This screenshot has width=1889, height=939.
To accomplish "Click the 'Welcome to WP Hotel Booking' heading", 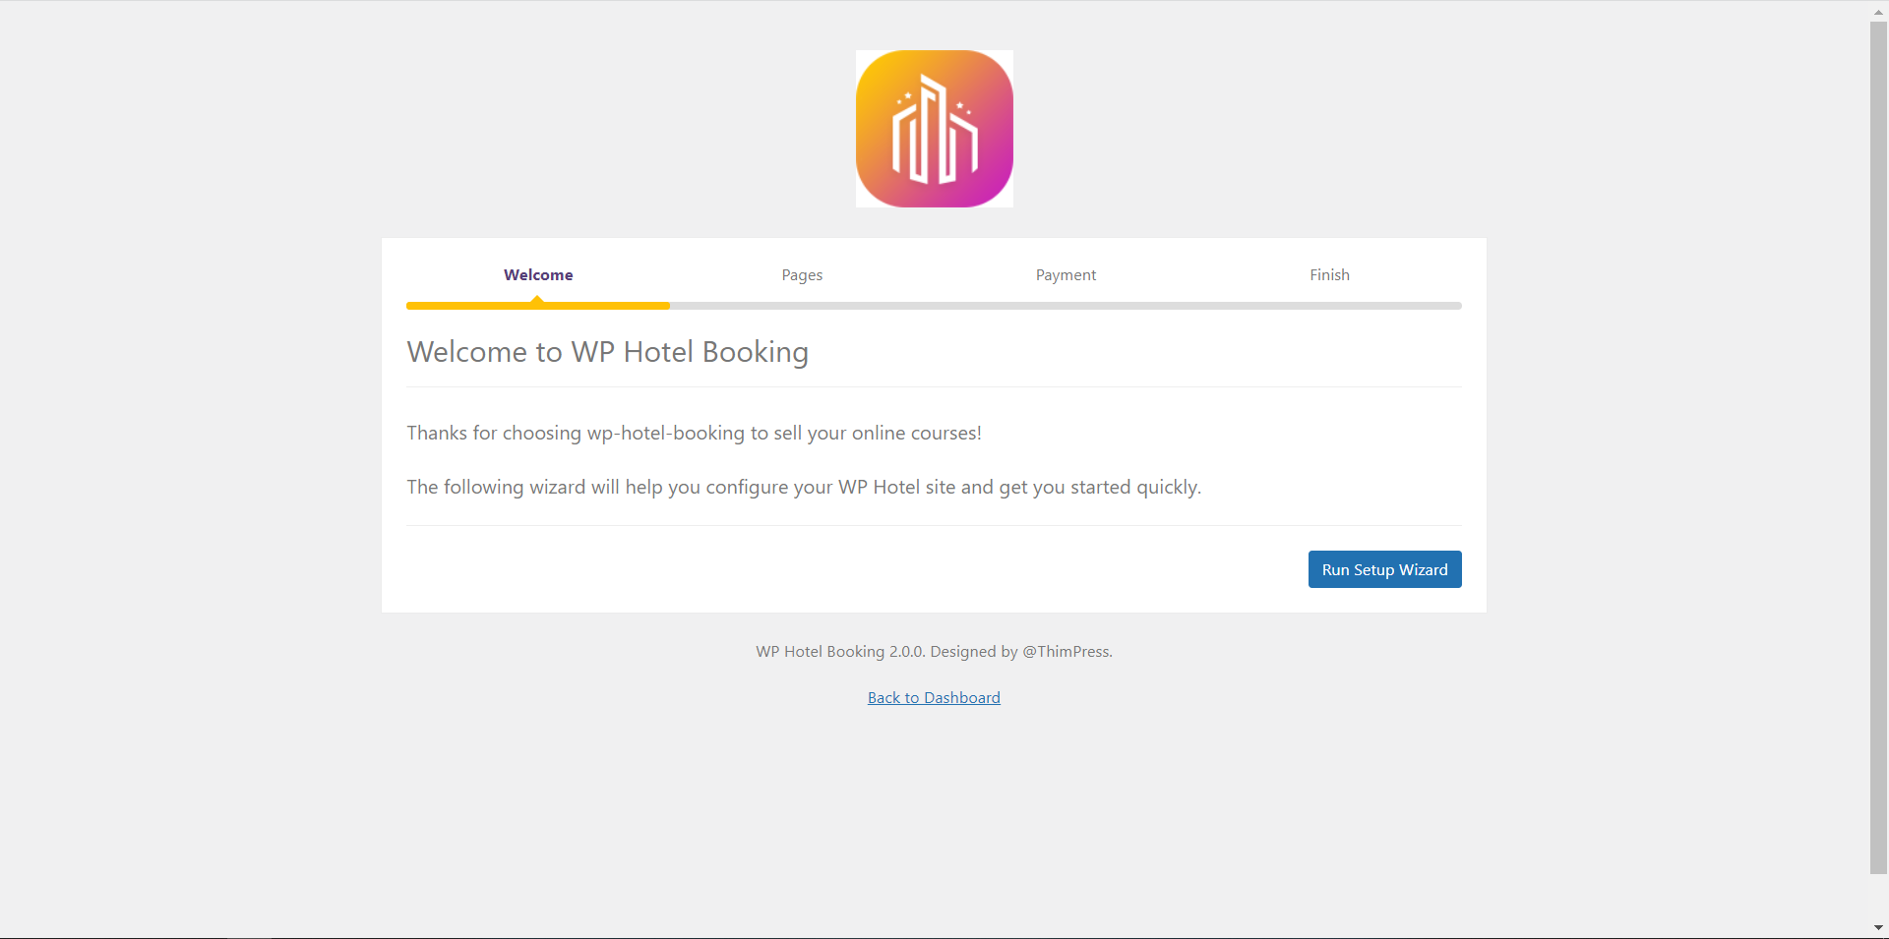I will click(607, 352).
